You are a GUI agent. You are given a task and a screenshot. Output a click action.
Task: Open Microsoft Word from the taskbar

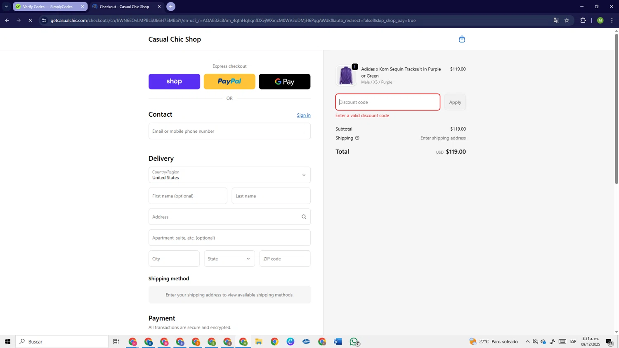pos(338,341)
